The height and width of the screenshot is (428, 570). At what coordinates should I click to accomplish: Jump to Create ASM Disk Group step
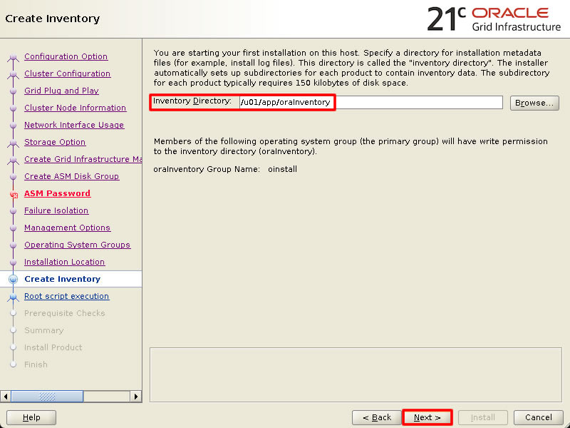pos(71,176)
